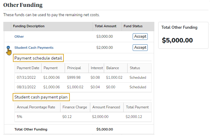Open the Other funding link
This screenshot has width=210, height=135.
19,37
